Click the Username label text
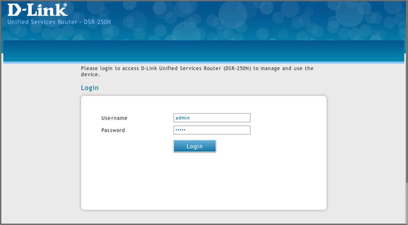This screenshot has width=408, height=225. pyautogui.click(x=114, y=118)
